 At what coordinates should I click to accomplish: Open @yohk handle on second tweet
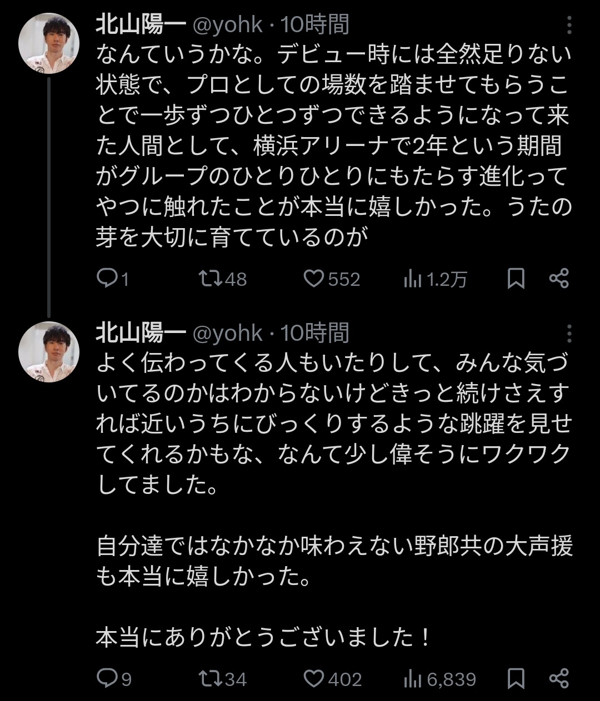tap(227, 334)
